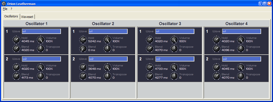Image resolution: width=273 pixels, height=102 pixels.
Task: Click Oscillator 2 section 2 Volume knob
Action: pyautogui.click(x=107, y=67)
